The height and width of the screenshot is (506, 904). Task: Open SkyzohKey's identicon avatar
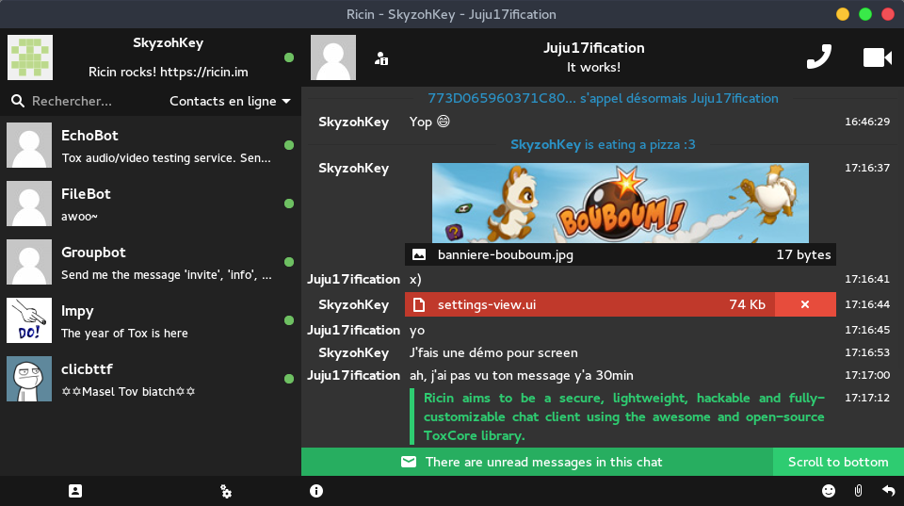pyautogui.click(x=30, y=57)
